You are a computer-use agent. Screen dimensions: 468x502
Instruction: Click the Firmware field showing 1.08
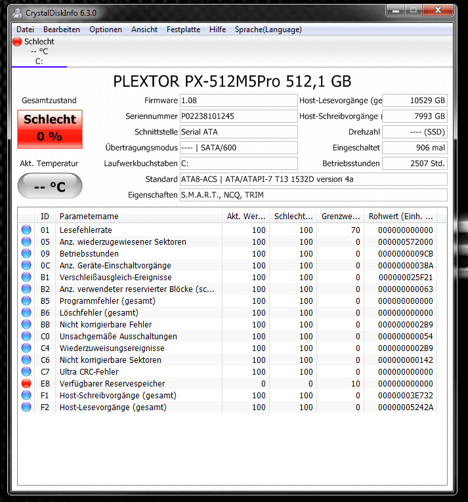pyautogui.click(x=239, y=100)
